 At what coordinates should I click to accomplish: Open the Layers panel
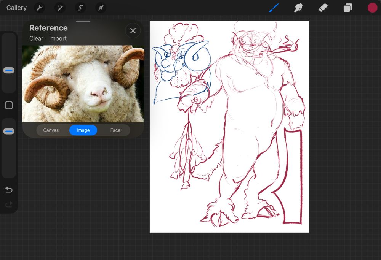coord(347,8)
